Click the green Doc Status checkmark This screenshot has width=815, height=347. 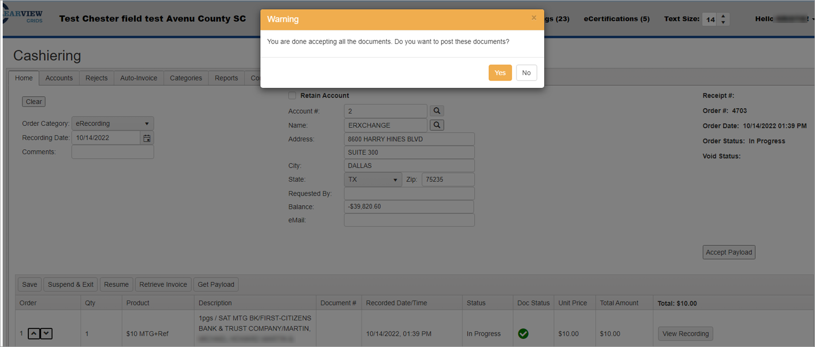pyautogui.click(x=523, y=334)
